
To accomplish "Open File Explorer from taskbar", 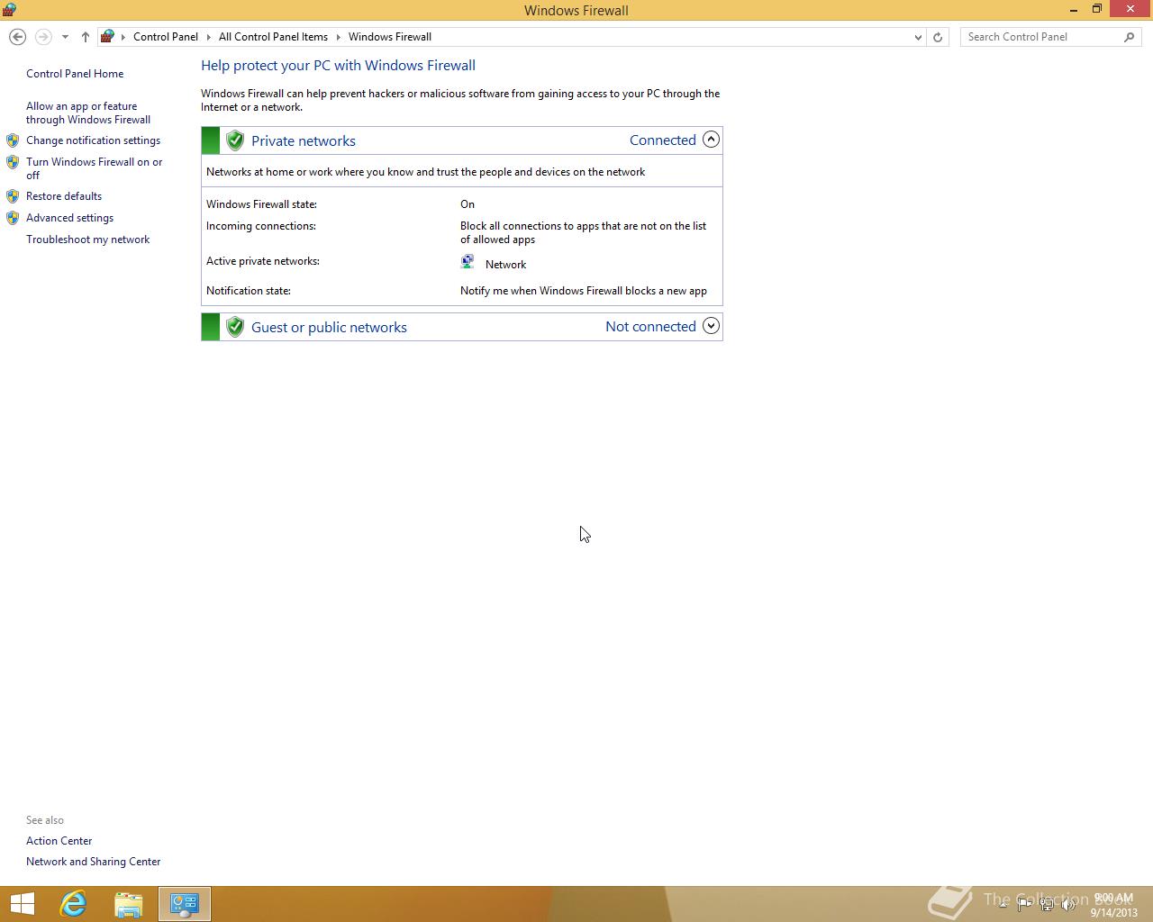I will (129, 904).
